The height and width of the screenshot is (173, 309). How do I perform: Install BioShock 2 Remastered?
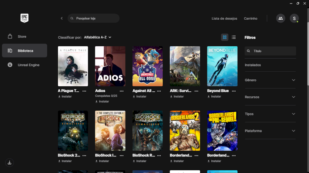[x=65, y=161]
